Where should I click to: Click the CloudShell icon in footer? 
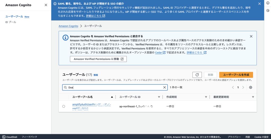click(x=4, y=137)
